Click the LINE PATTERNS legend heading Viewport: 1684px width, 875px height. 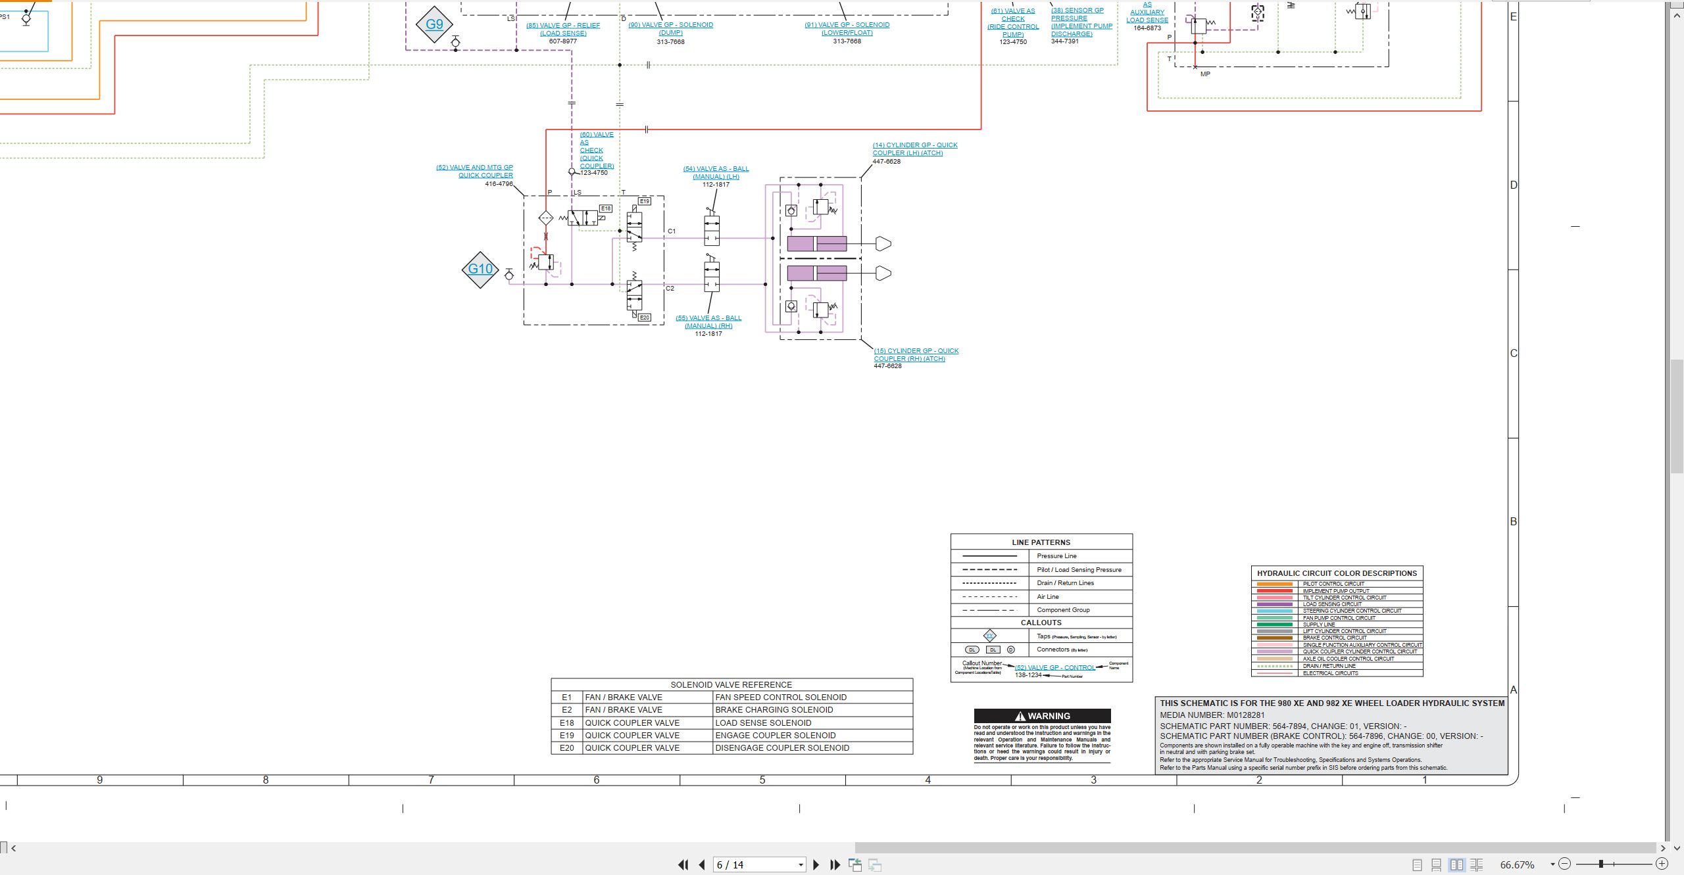pos(1041,542)
